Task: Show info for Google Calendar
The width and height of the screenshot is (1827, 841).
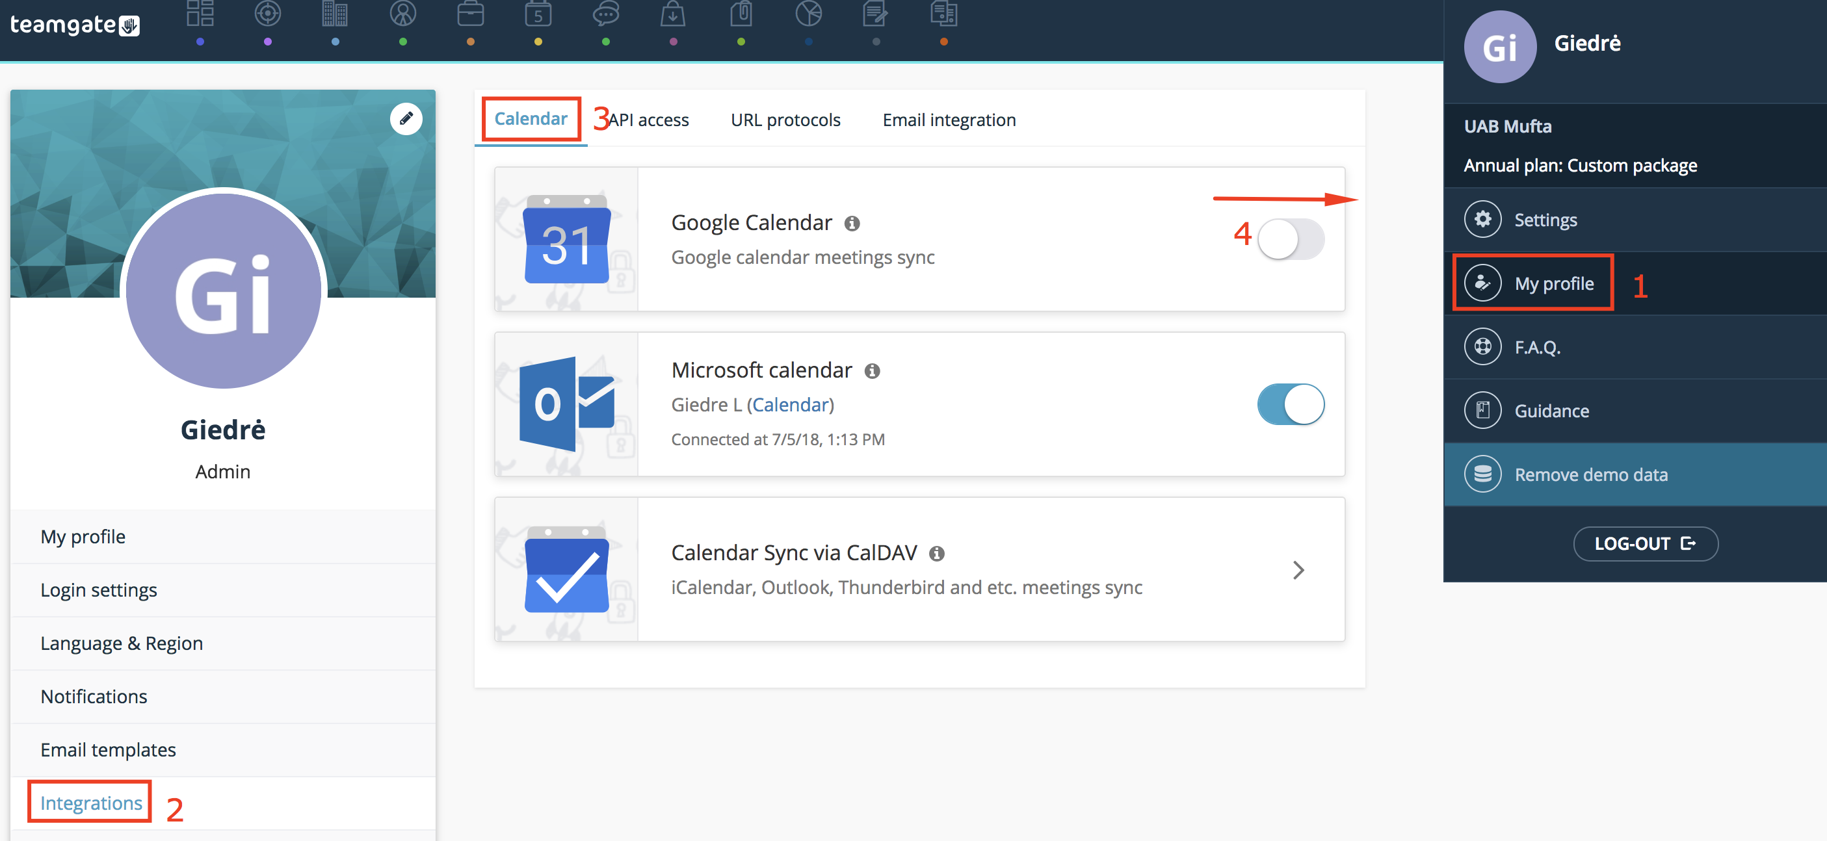Action: click(852, 224)
